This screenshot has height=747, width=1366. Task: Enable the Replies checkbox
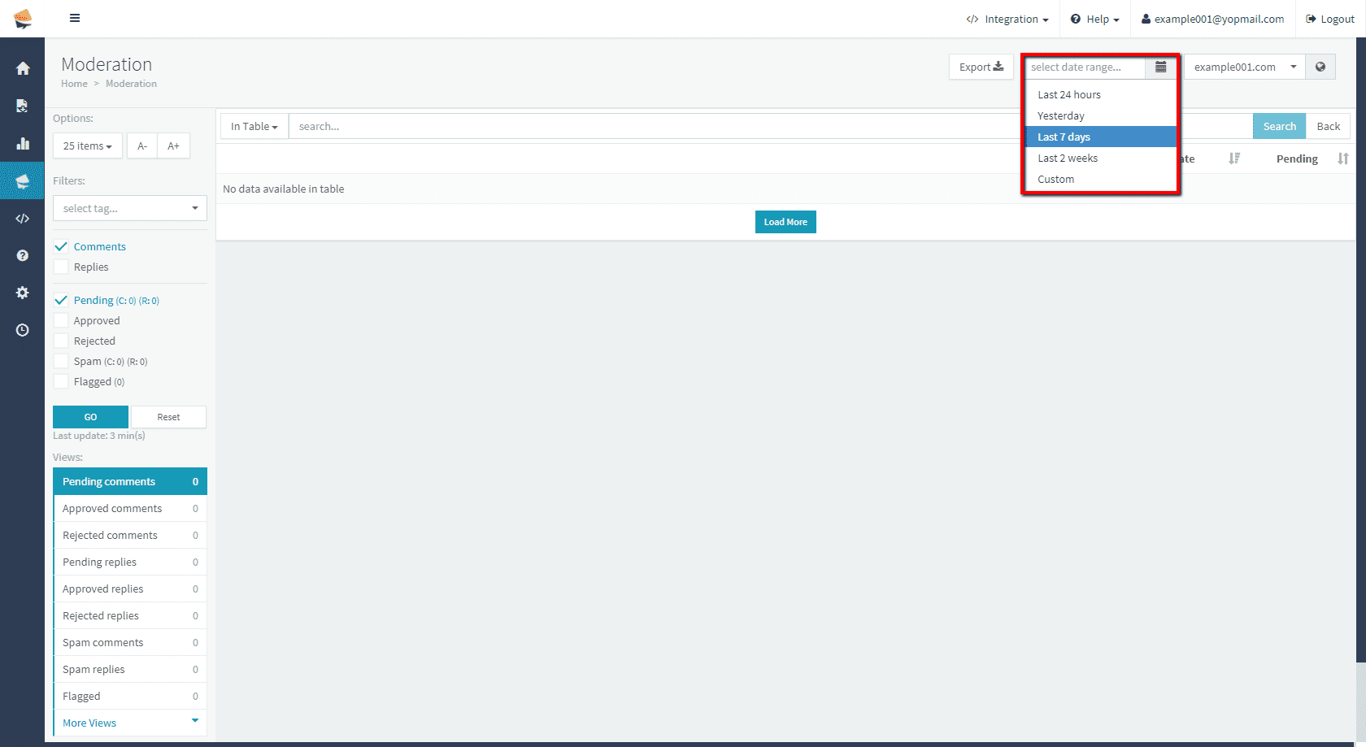coord(62,267)
